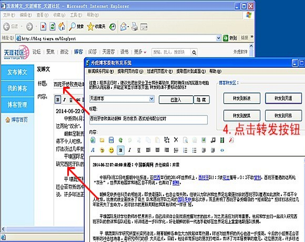
Task: Click the open folder icon in editor toolbar
Action: pos(102,140)
